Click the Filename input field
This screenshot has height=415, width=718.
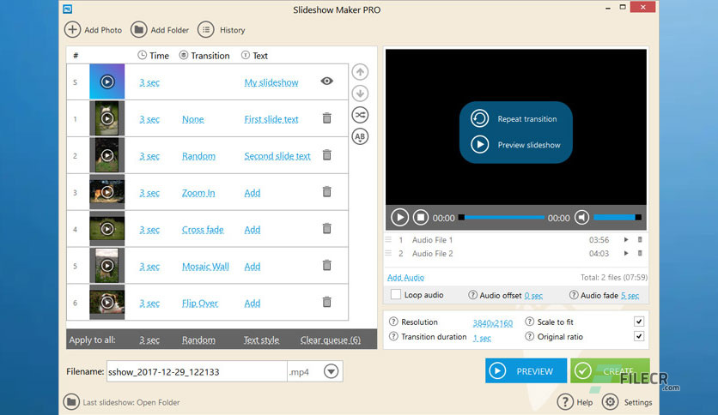pos(197,371)
